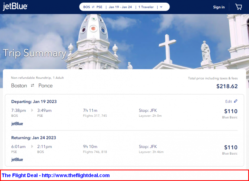
Task: Click Stop: JFK on returning flight
Action: pos(148,146)
